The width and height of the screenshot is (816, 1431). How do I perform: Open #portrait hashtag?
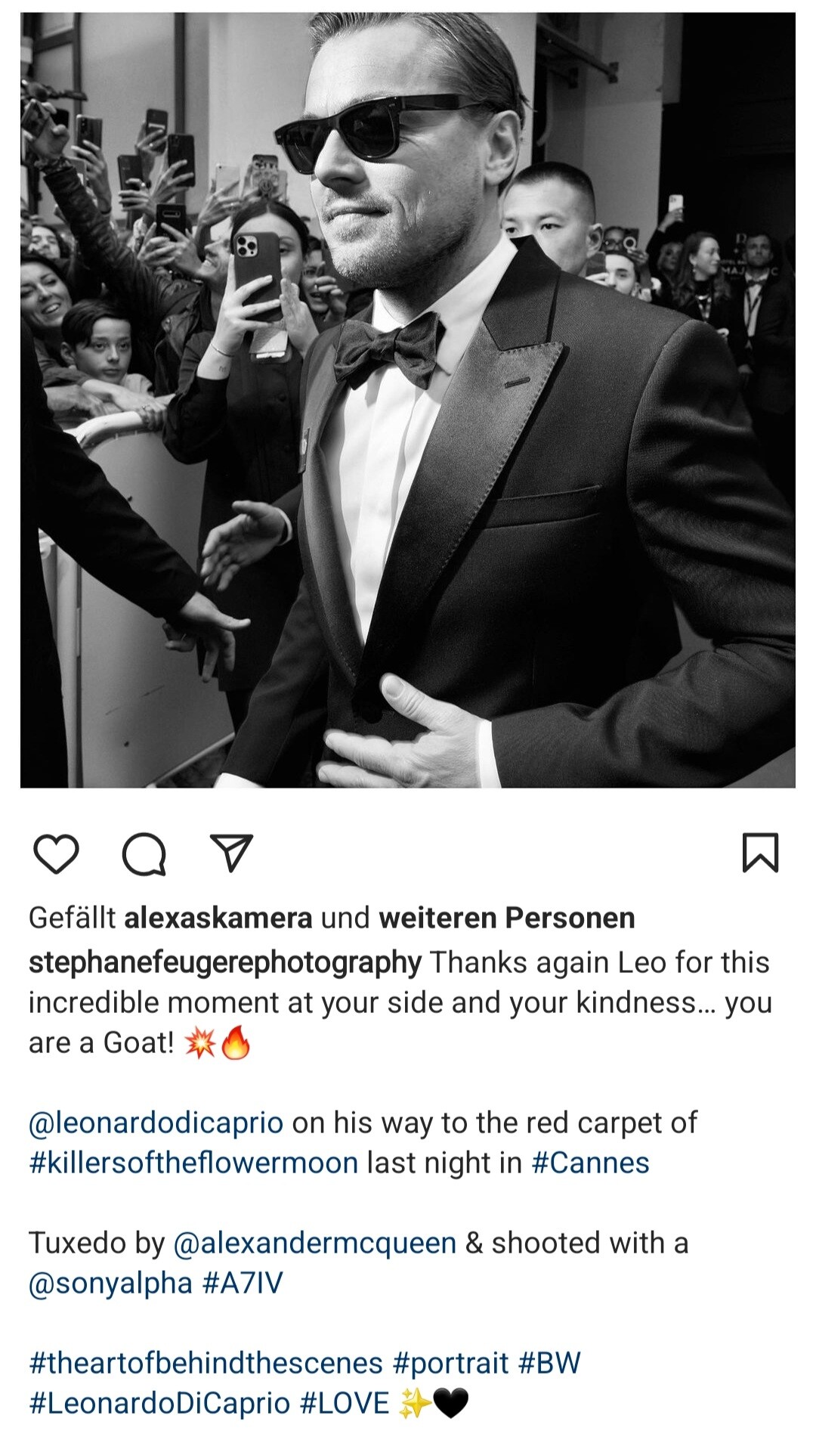pyautogui.click(x=450, y=1363)
